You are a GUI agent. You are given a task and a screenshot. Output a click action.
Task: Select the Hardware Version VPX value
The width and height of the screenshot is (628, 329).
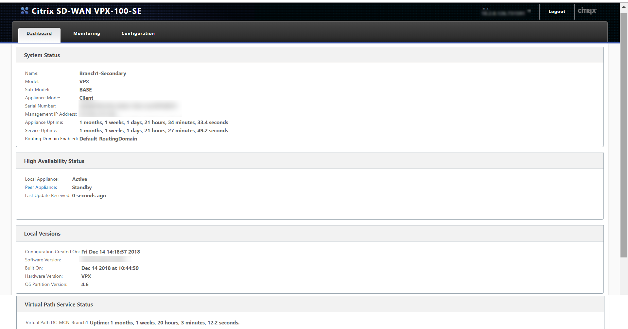click(x=86, y=276)
